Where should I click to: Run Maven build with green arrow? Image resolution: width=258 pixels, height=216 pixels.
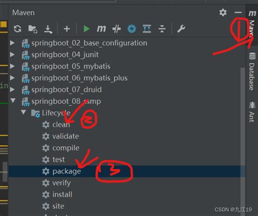[87, 29]
